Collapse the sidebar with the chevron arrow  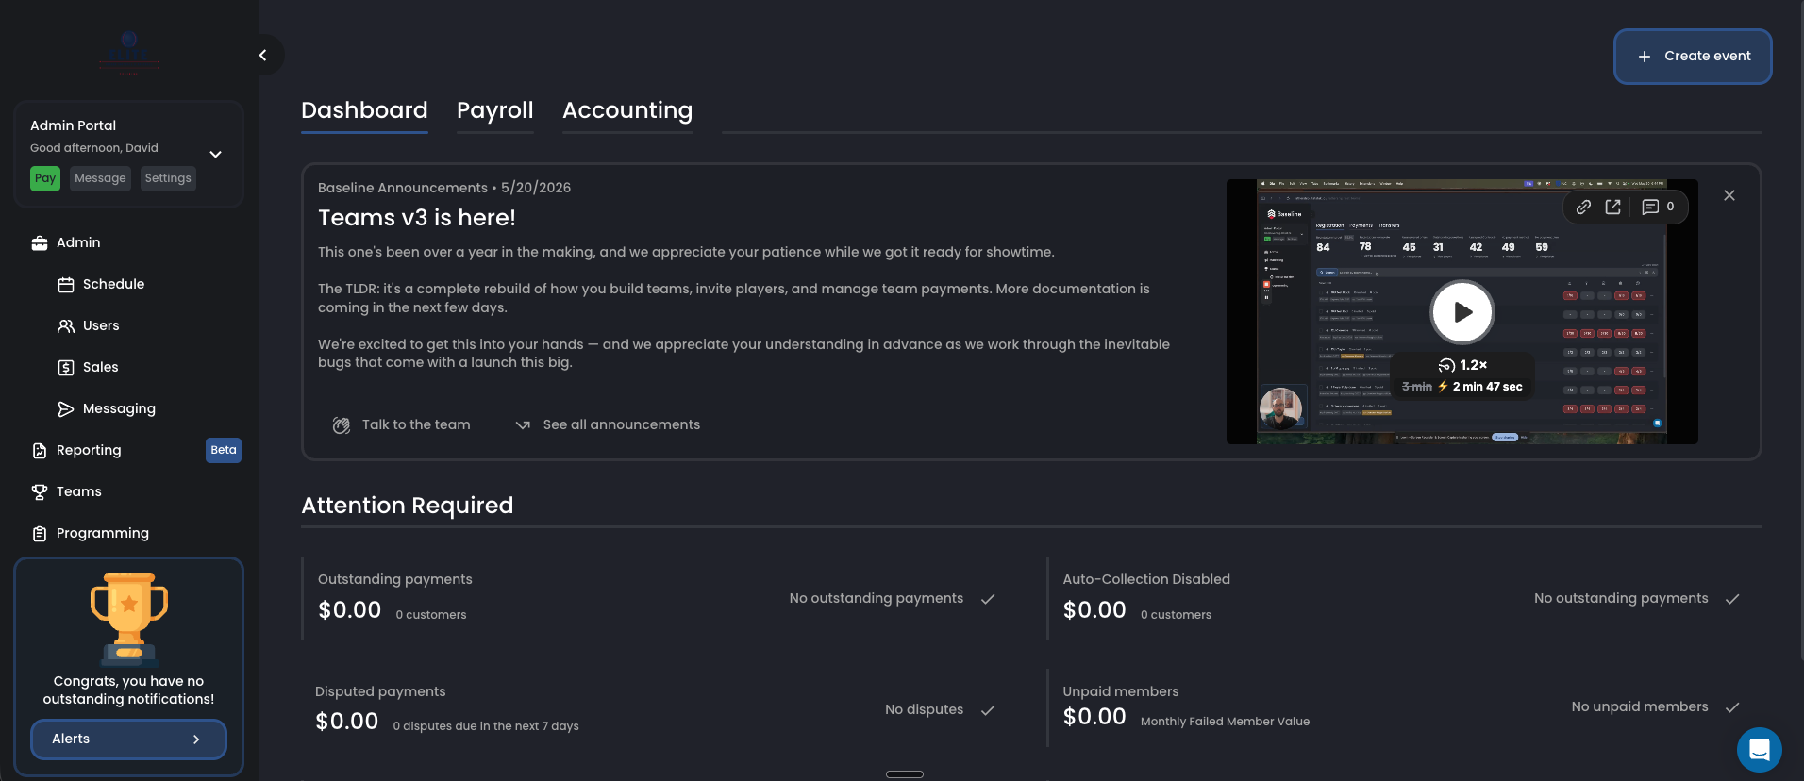pyautogui.click(x=262, y=56)
